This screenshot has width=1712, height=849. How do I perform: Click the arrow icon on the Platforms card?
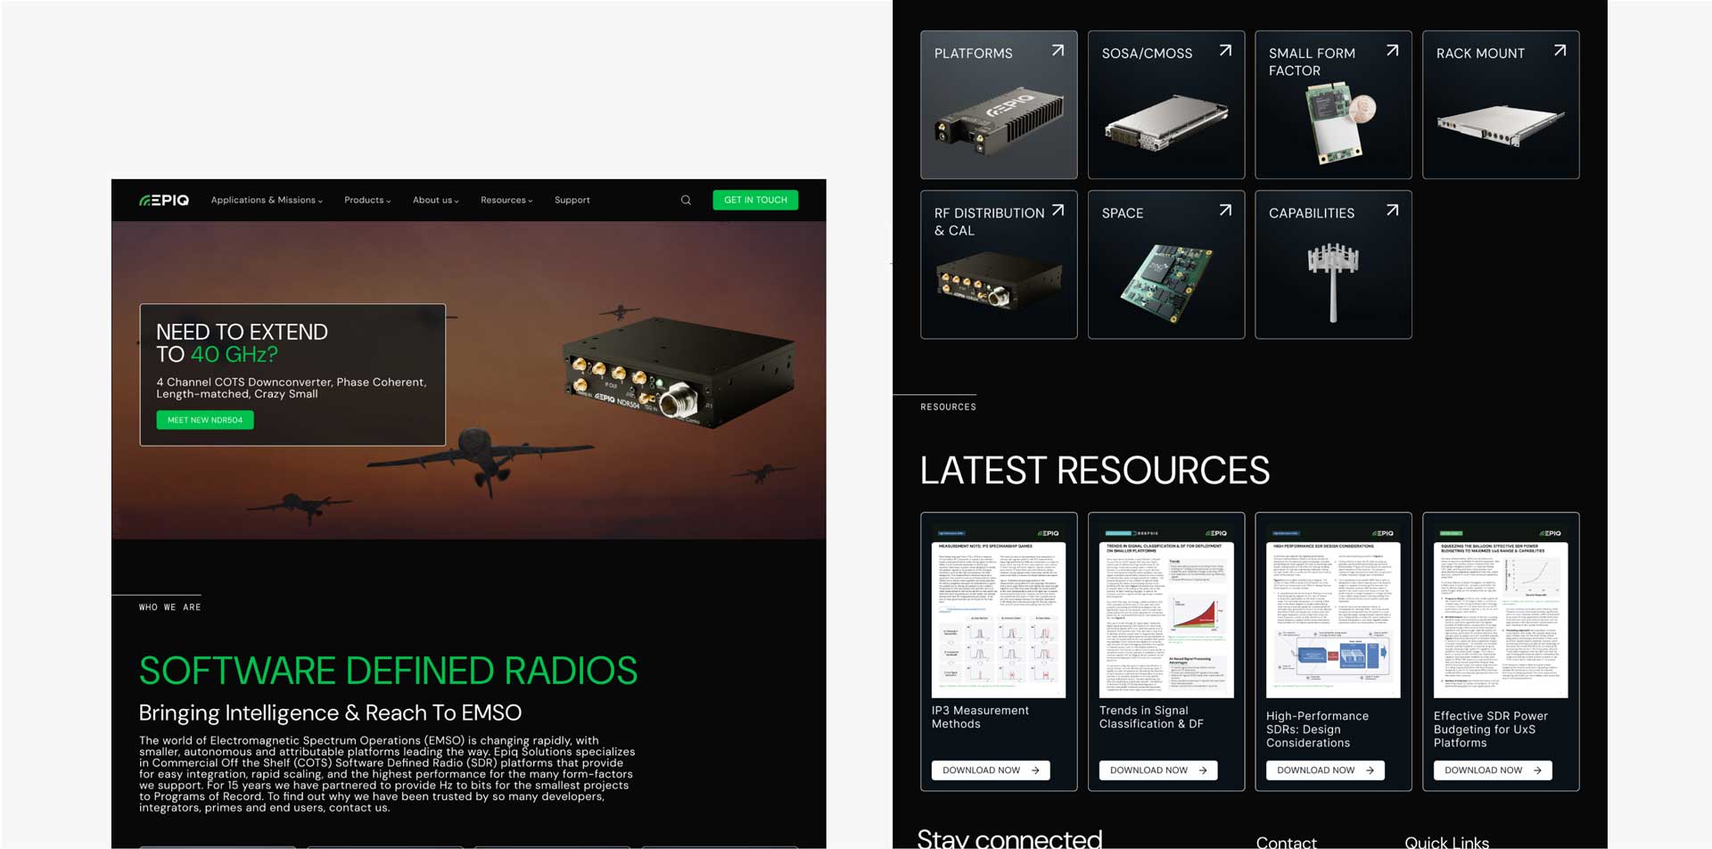click(x=1058, y=51)
